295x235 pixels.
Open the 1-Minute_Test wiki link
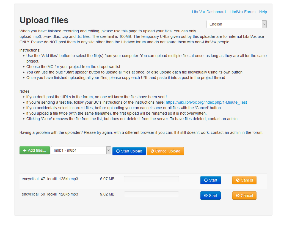click(206, 102)
